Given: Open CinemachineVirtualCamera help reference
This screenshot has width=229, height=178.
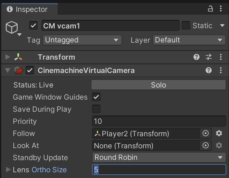Looking at the screenshot, I should pyautogui.click(x=209, y=70).
